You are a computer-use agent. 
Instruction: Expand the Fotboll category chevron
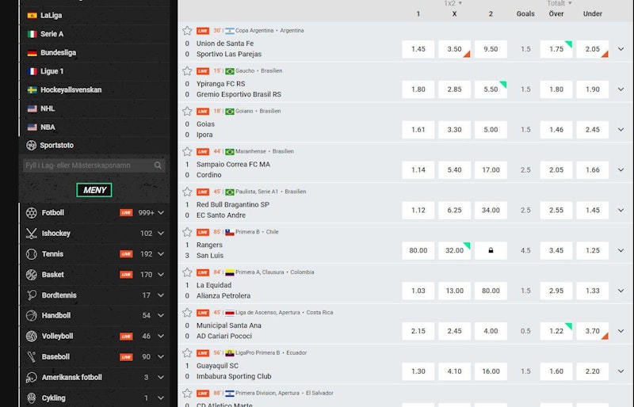coord(161,213)
